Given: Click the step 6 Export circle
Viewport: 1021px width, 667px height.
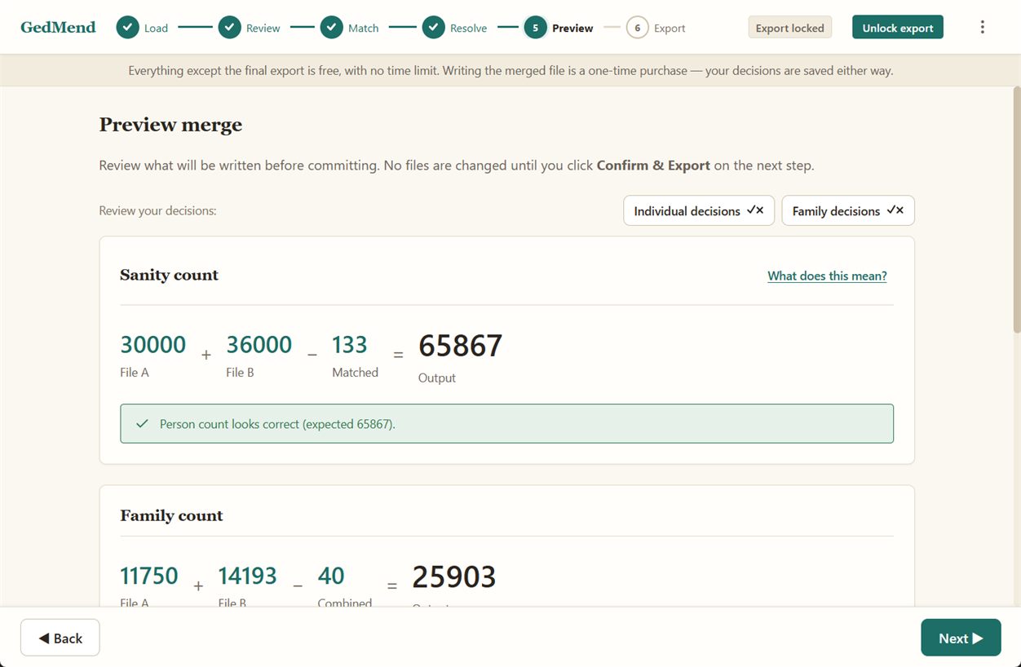Looking at the screenshot, I should pos(637,28).
